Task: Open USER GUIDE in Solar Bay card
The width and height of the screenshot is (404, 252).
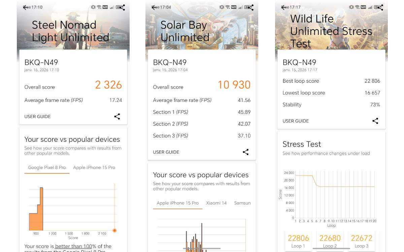Action: (166, 152)
